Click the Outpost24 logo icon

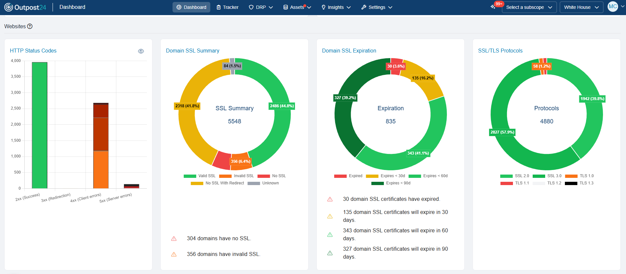click(9, 7)
